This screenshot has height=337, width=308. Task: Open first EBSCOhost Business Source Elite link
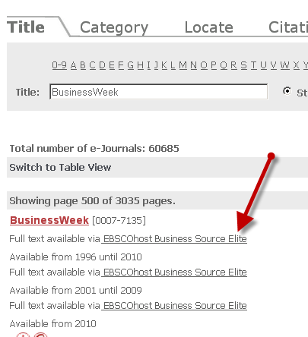point(174,239)
